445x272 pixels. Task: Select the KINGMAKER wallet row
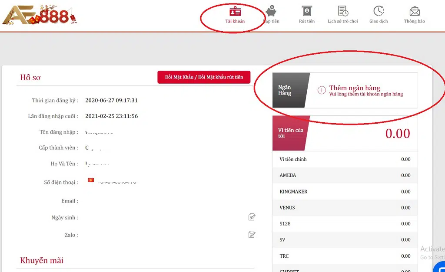click(x=345, y=191)
